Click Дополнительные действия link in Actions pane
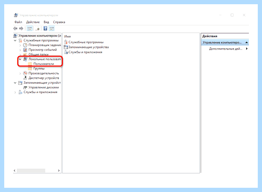 pyautogui.click(x=226, y=49)
